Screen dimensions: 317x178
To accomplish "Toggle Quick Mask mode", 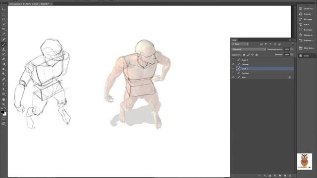I will [3, 119].
